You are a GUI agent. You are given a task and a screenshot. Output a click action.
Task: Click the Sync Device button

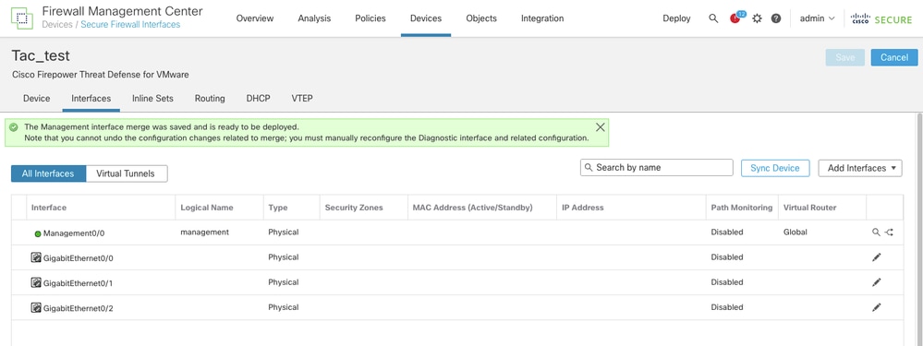tap(774, 168)
